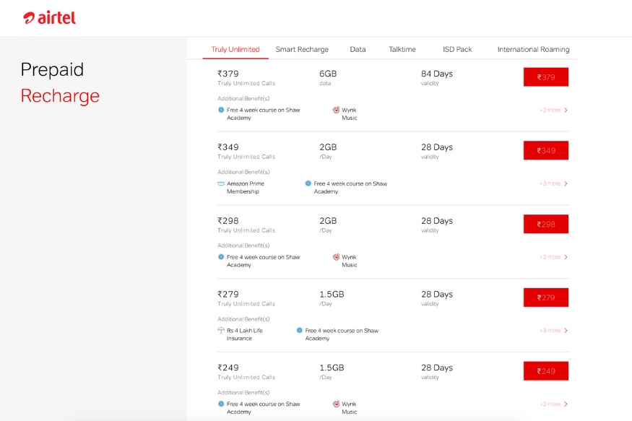Expand '+3 more' benefits for ₹279 plan
632x421 pixels.
click(553, 331)
